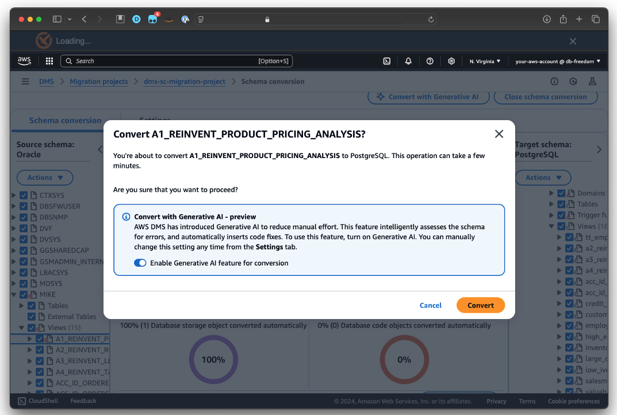Open Feedback in the footer

(x=83, y=401)
